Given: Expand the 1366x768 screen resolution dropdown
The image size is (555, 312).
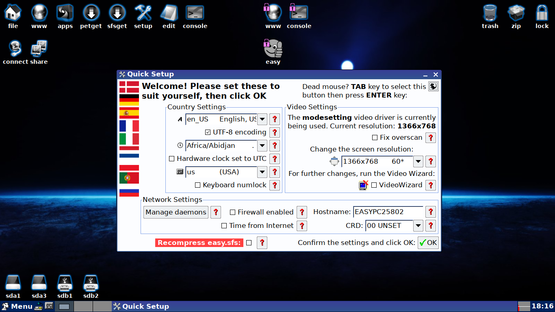Looking at the screenshot, I should [418, 161].
